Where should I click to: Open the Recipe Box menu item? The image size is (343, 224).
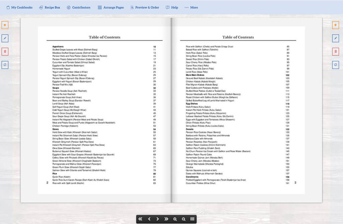point(50,7)
